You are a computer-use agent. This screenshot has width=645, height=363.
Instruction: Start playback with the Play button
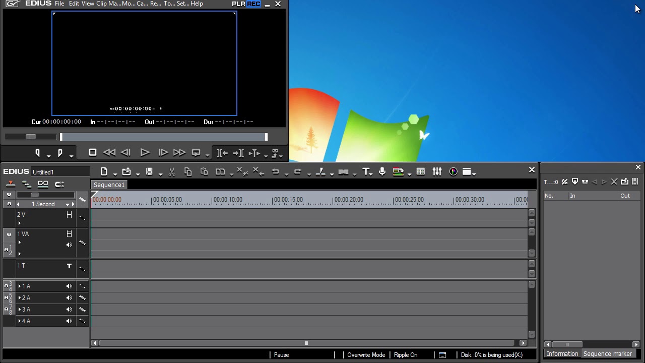pos(145,152)
